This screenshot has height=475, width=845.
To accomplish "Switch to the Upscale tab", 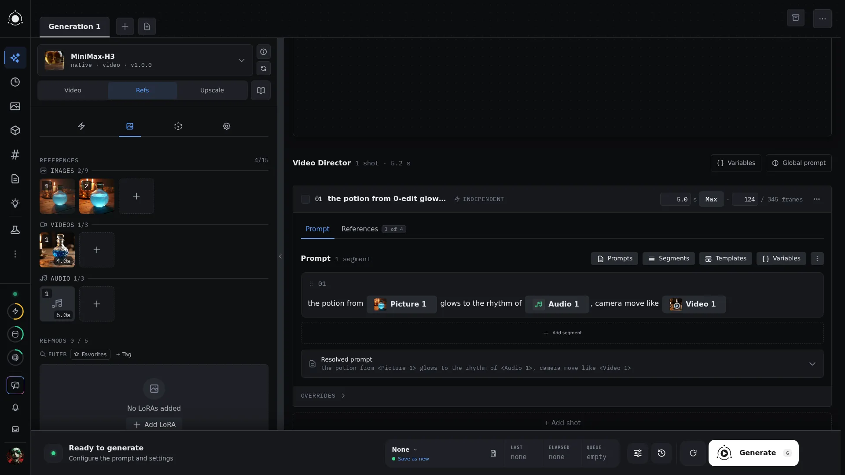I will (x=212, y=91).
